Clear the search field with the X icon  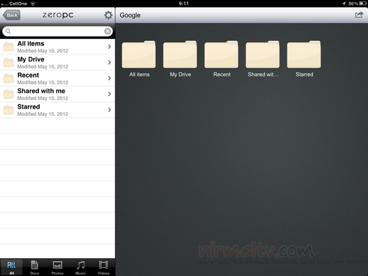point(108,31)
